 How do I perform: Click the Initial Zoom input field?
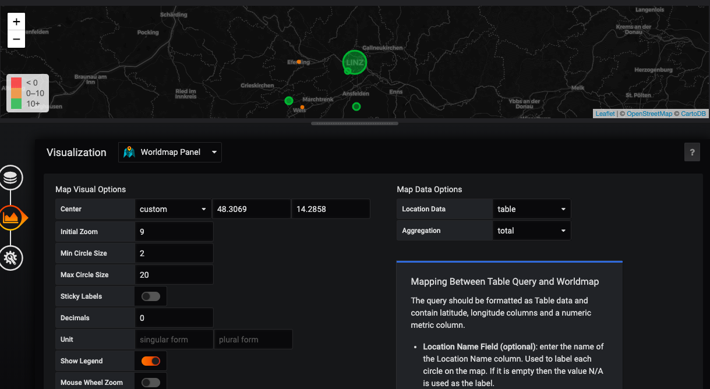[174, 232]
